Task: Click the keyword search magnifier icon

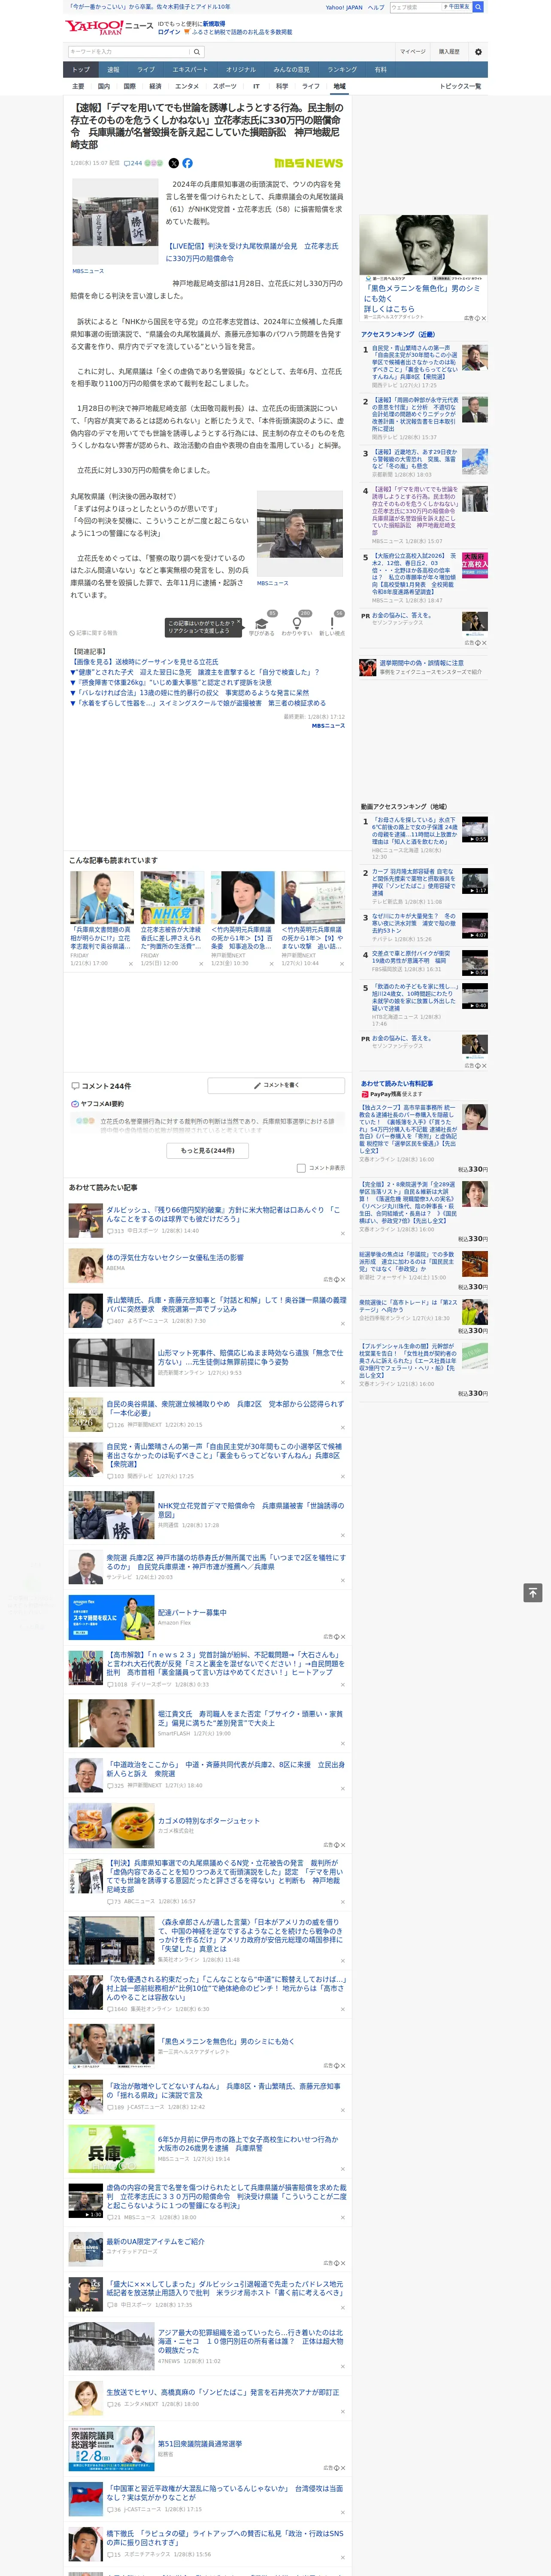Action: (x=197, y=52)
